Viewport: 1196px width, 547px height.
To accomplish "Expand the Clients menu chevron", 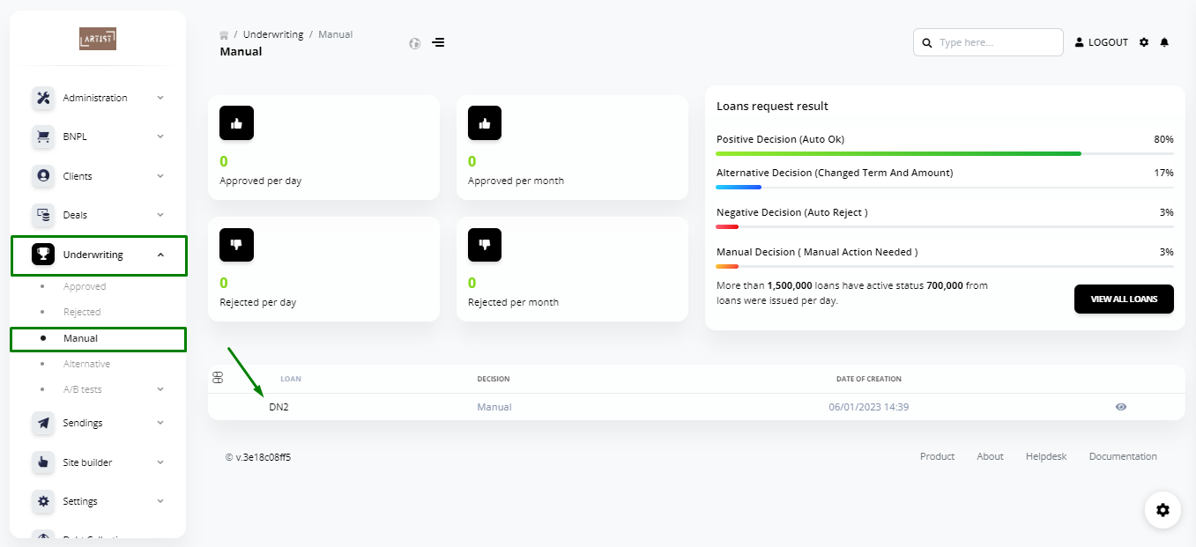I will pyautogui.click(x=160, y=176).
